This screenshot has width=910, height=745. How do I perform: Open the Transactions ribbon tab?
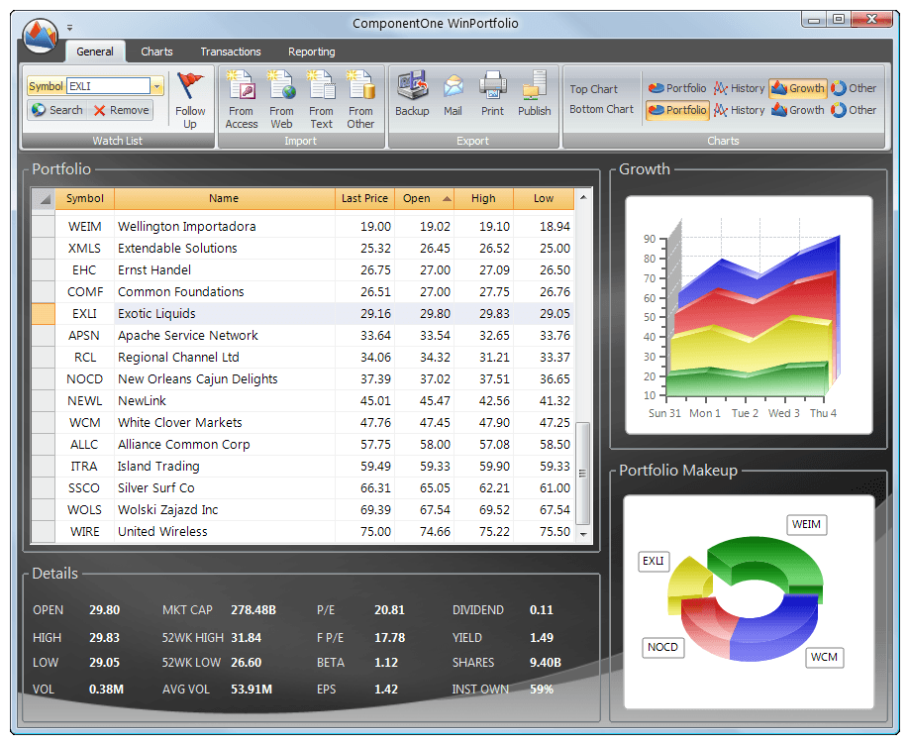(231, 52)
